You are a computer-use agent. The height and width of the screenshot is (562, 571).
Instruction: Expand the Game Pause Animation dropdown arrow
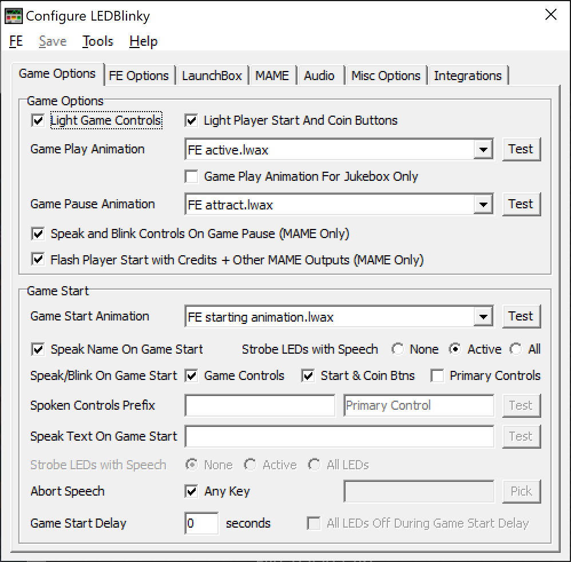click(x=483, y=204)
